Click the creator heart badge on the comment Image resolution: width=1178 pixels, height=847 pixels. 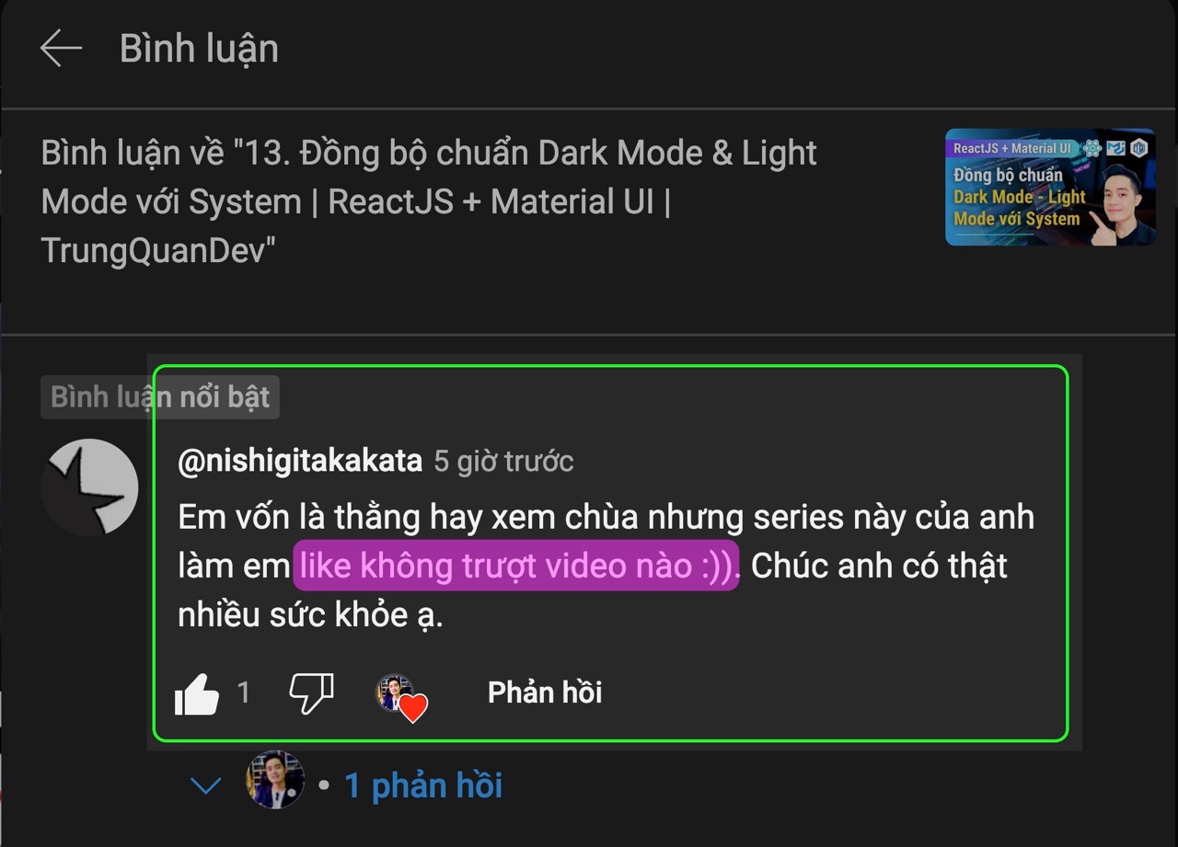pyautogui.click(x=402, y=697)
